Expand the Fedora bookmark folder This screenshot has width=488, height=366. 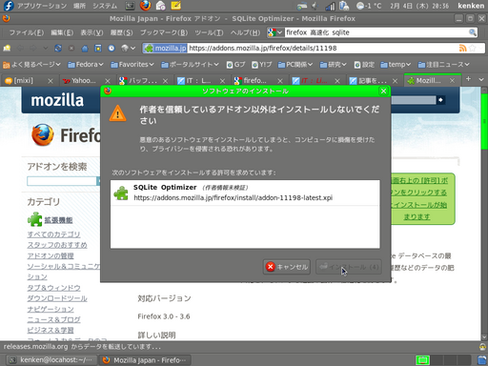pos(86,65)
